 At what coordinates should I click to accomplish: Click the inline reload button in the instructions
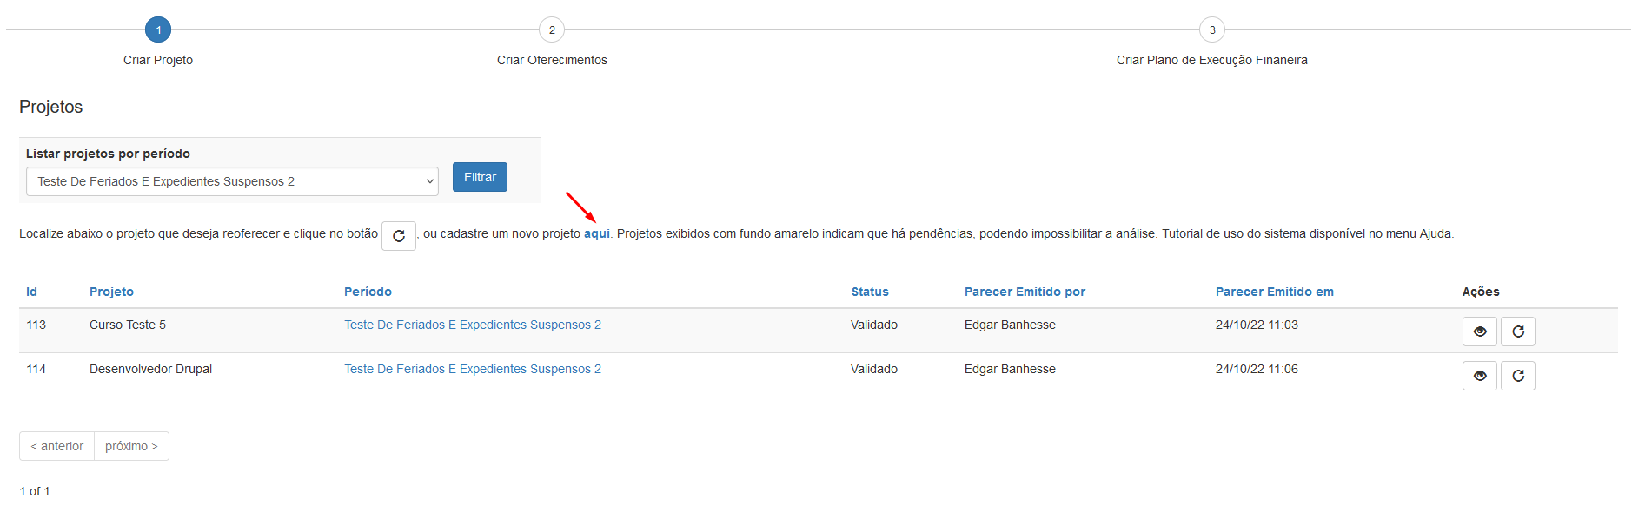click(399, 236)
